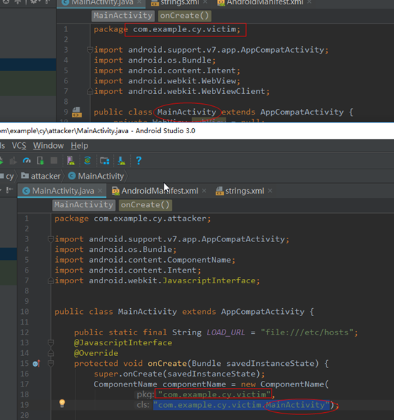Click the override gutter icon on line 15

36,364
